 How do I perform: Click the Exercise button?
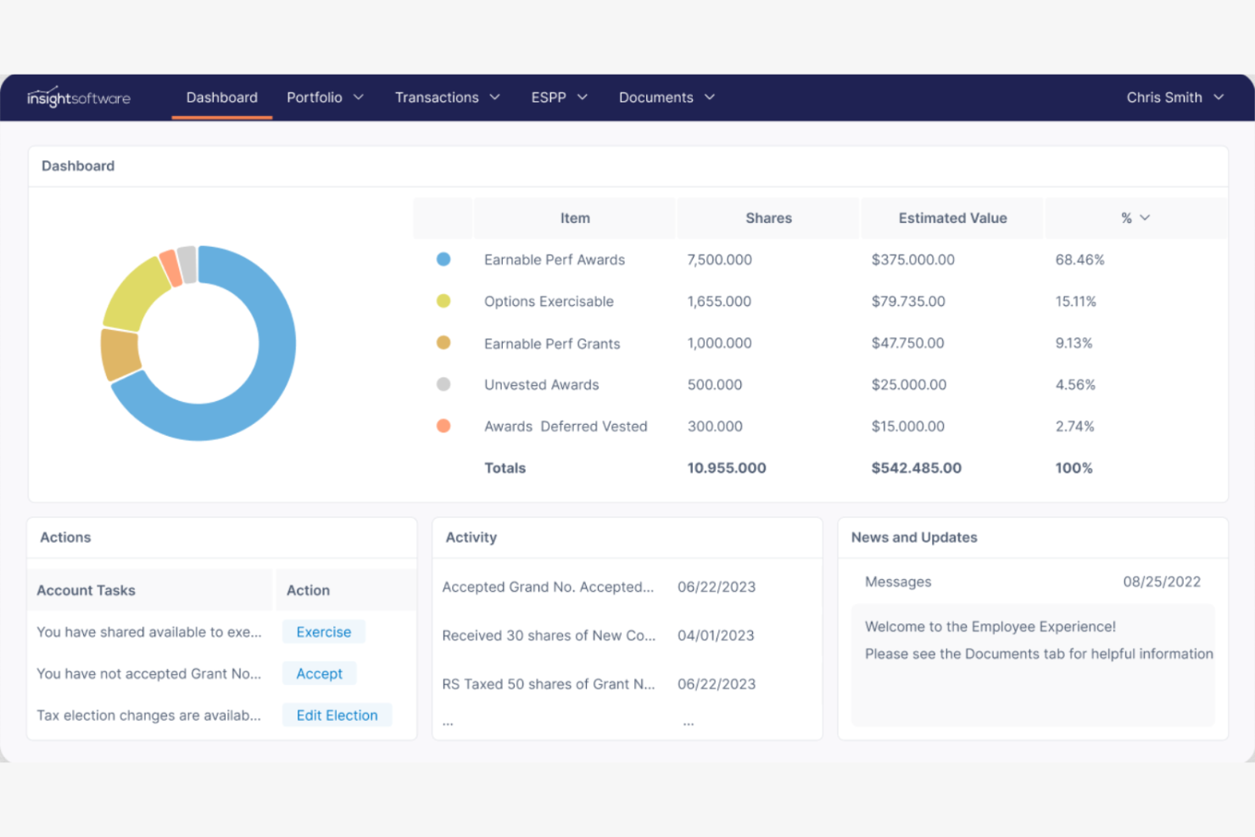[x=323, y=631]
